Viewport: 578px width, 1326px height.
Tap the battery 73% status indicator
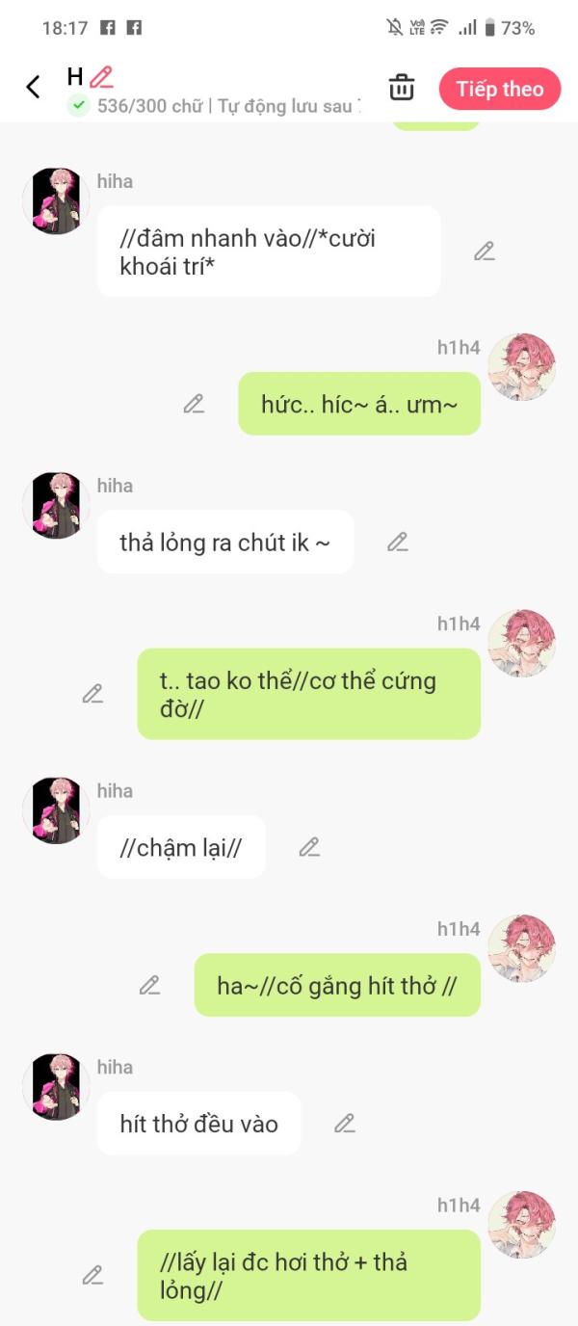pos(510,28)
